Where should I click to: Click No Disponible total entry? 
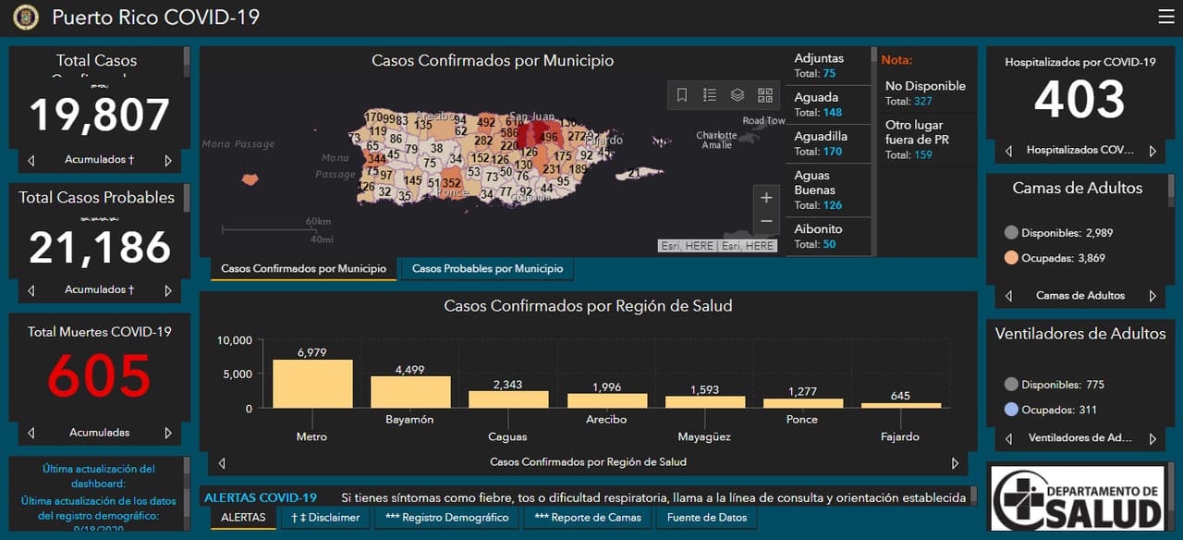(x=926, y=92)
